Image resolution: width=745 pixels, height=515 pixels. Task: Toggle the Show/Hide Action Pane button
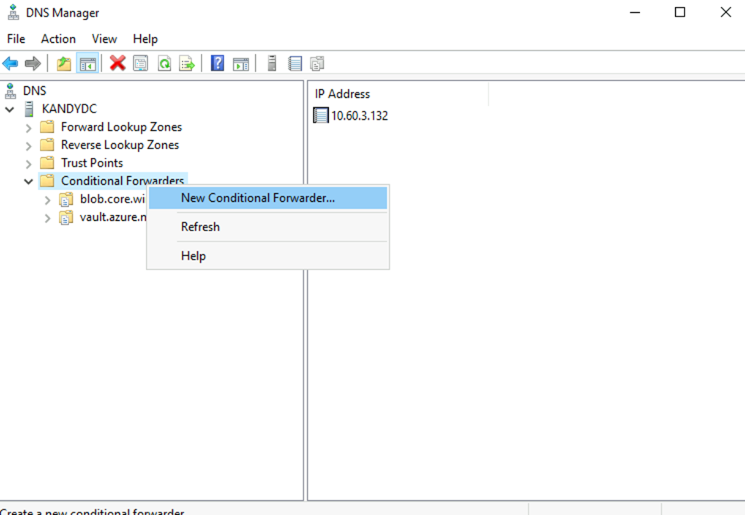coord(239,62)
